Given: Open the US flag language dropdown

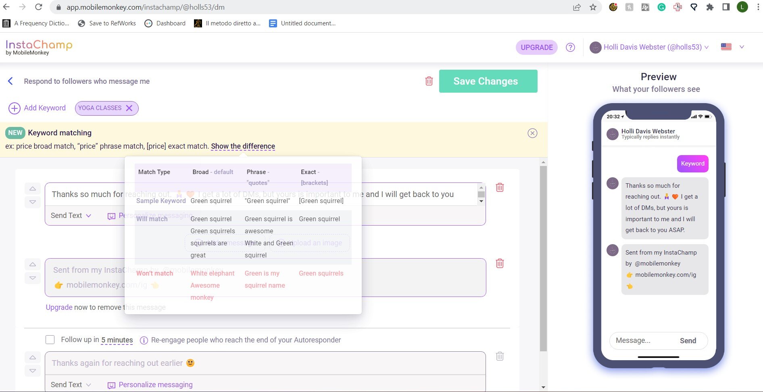Looking at the screenshot, I should 732,47.
